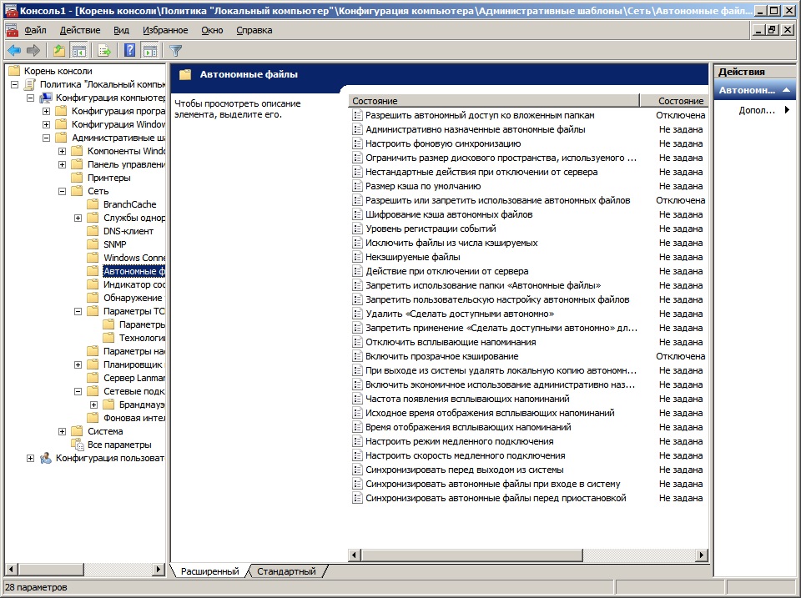Image resolution: width=801 pixels, height=598 pixels.
Task: Click the right arrow of the policy list scrollbar
Action: coord(702,555)
